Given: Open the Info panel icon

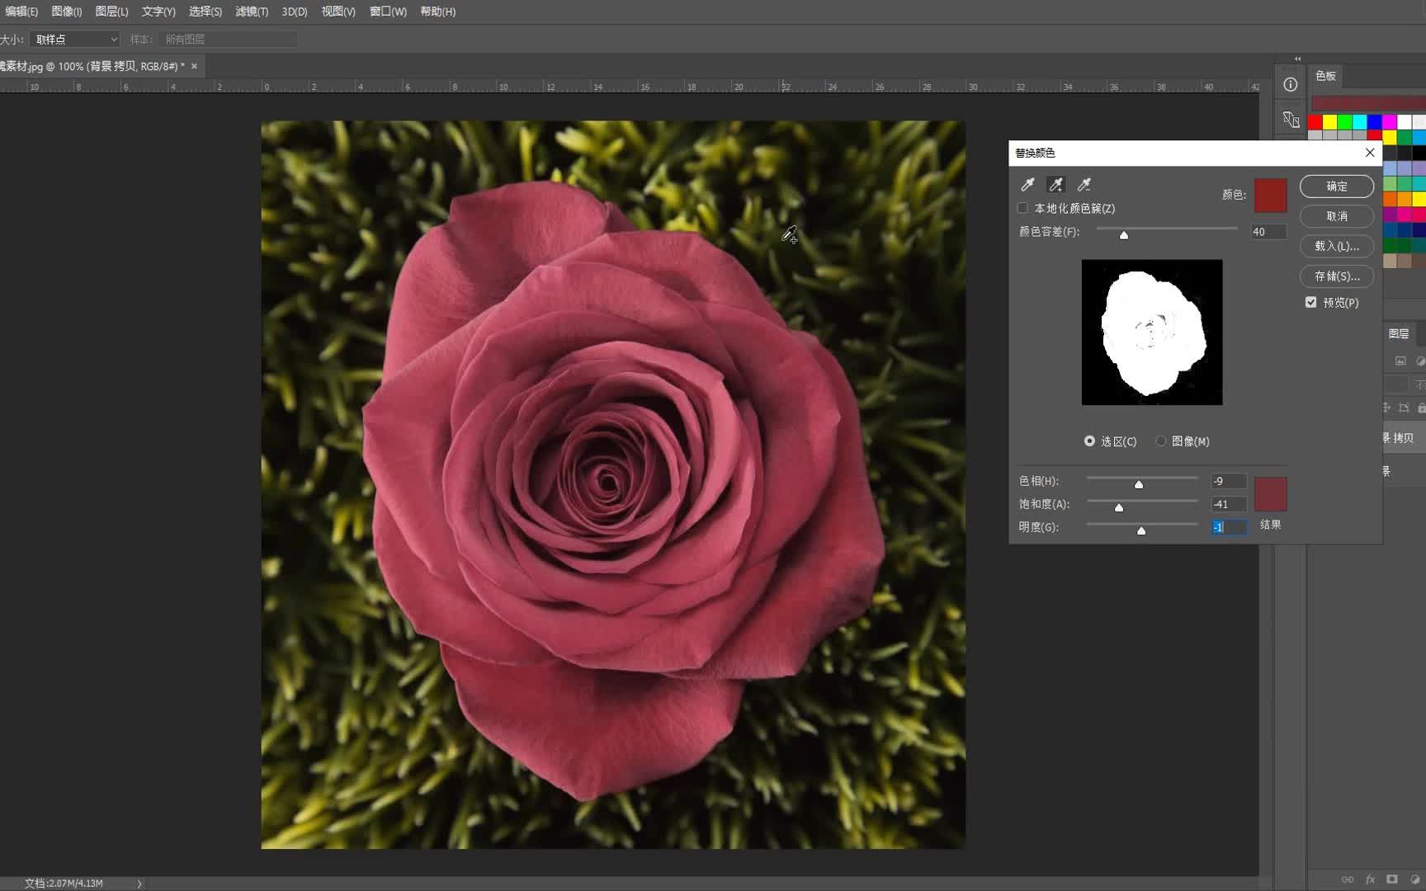Looking at the screenshot, I should pos(1291,85).
